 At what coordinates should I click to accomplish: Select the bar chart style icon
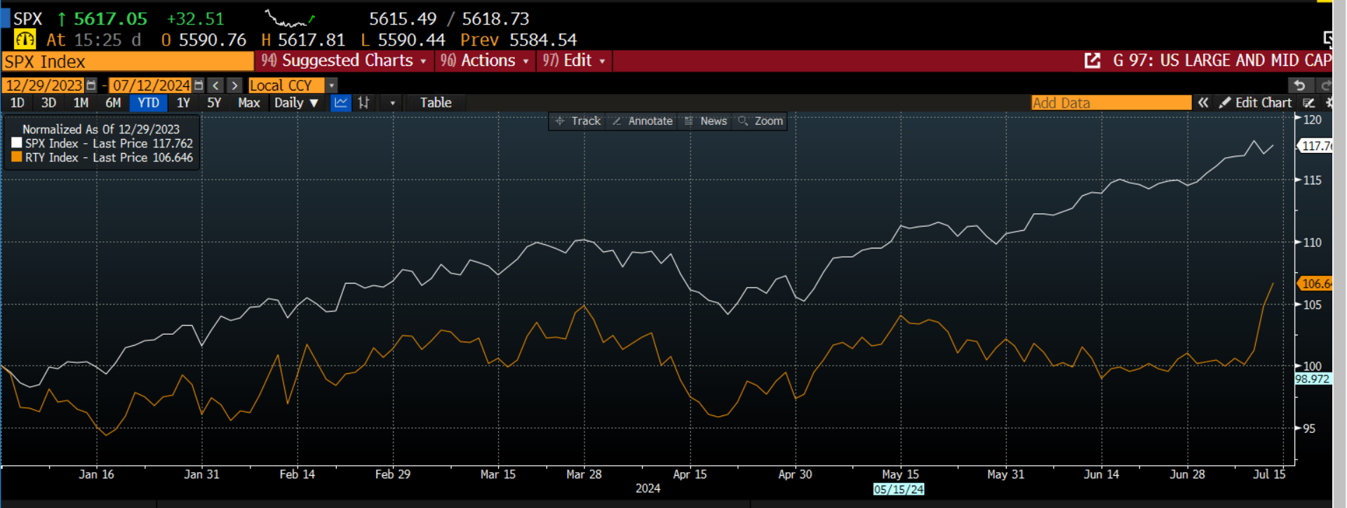[363, 103]
